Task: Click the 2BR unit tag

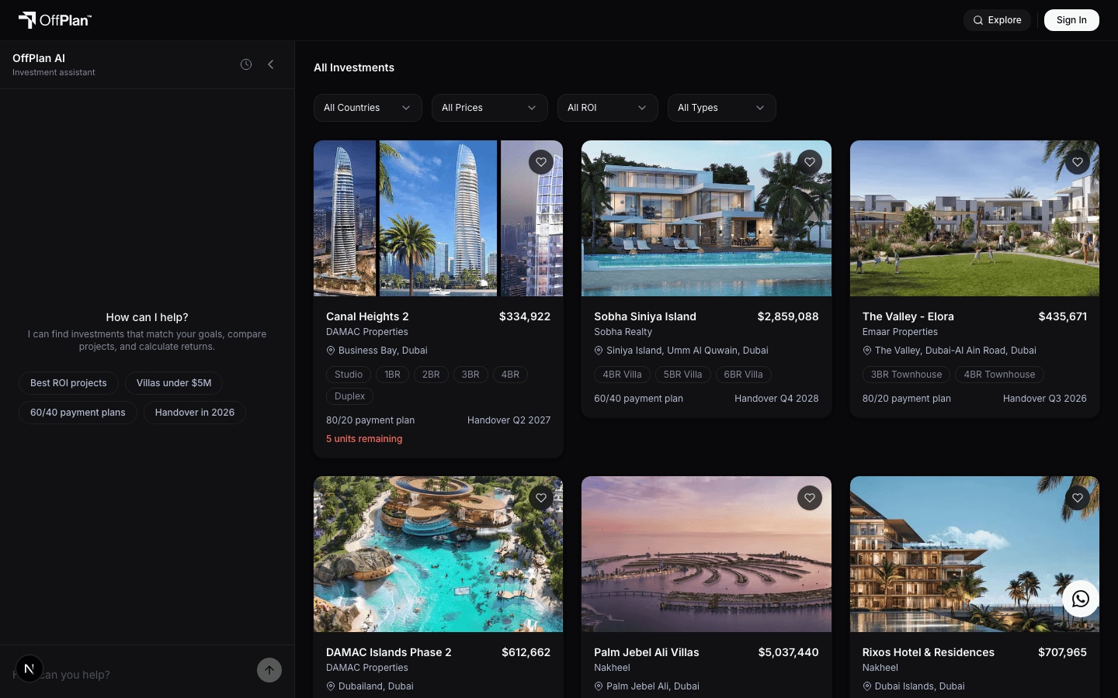Action: point(431,375)
